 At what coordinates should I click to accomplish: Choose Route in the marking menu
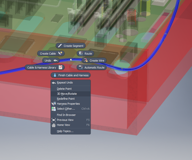[x=85, y=54]
